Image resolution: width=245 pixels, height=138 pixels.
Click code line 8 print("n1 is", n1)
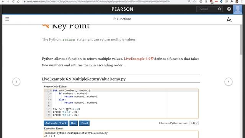point(65,112)
